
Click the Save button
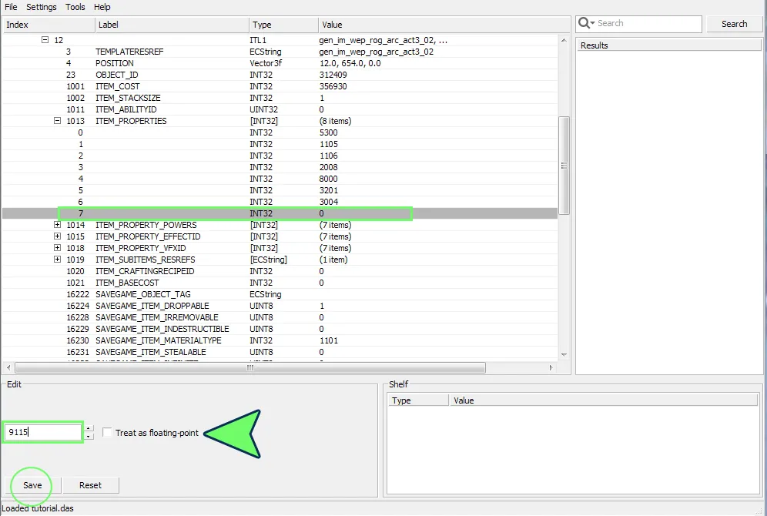pos(32,485)
